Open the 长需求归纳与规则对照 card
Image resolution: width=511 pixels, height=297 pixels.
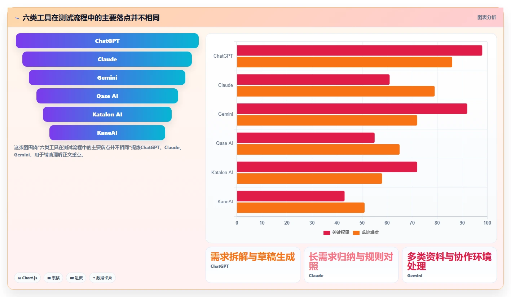point(351,265)
